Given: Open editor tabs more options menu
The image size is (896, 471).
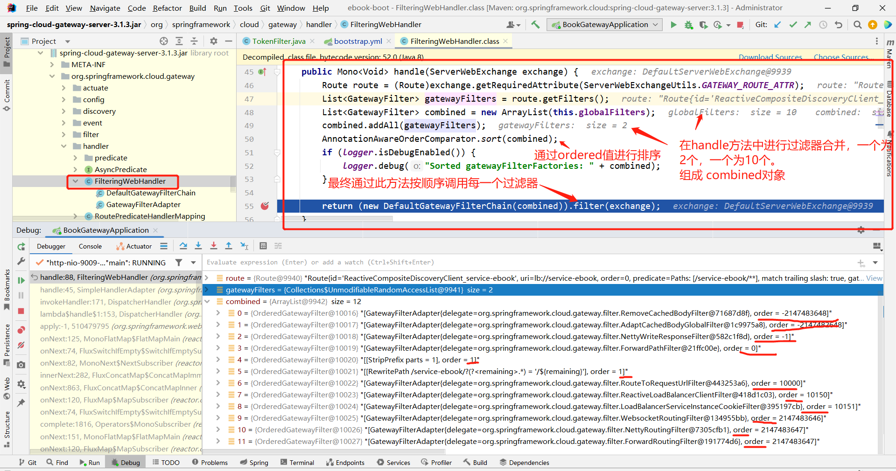Looking at the screenshot, I should coord(876,41).
